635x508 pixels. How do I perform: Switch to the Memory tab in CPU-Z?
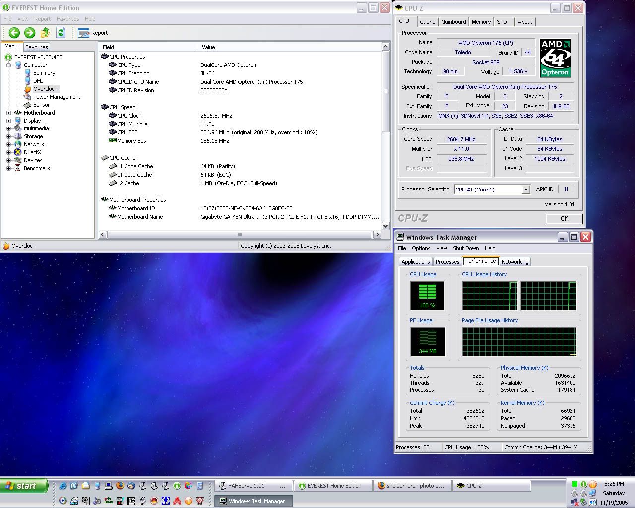click(x=481, y=22)
